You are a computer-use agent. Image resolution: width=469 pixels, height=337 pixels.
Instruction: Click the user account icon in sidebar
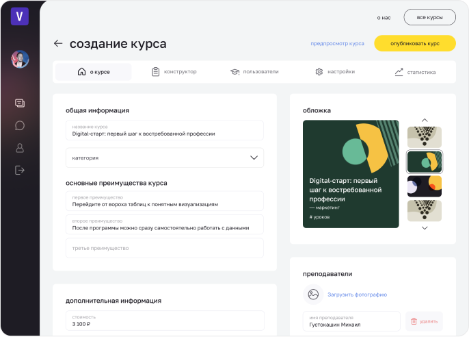pos(20,148)
